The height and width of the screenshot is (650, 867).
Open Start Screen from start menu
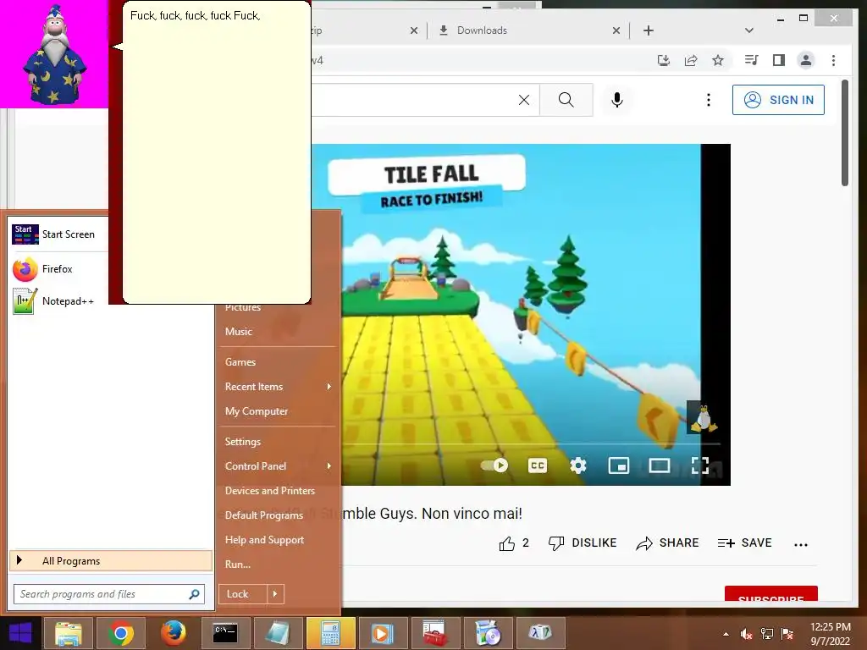tap(58, 234)
